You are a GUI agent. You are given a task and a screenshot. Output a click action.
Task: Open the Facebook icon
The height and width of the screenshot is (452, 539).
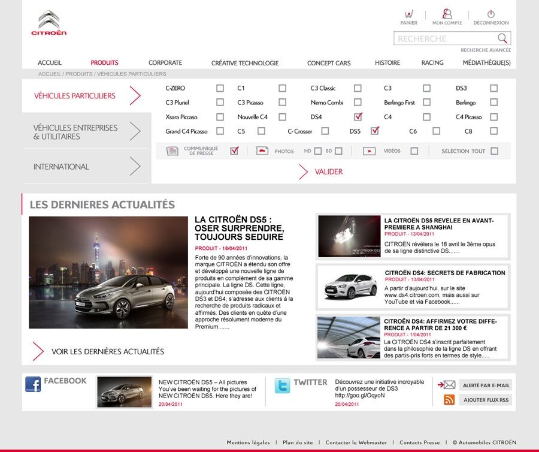[x=33, y=384]
